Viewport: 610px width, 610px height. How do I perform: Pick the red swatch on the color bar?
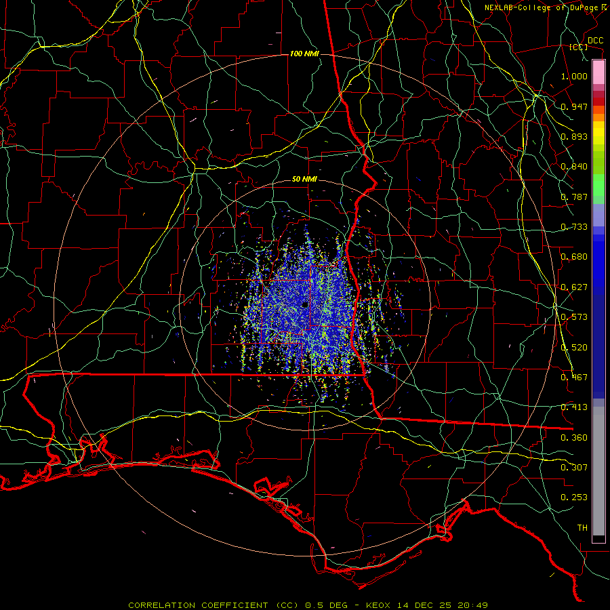(598, 102)
